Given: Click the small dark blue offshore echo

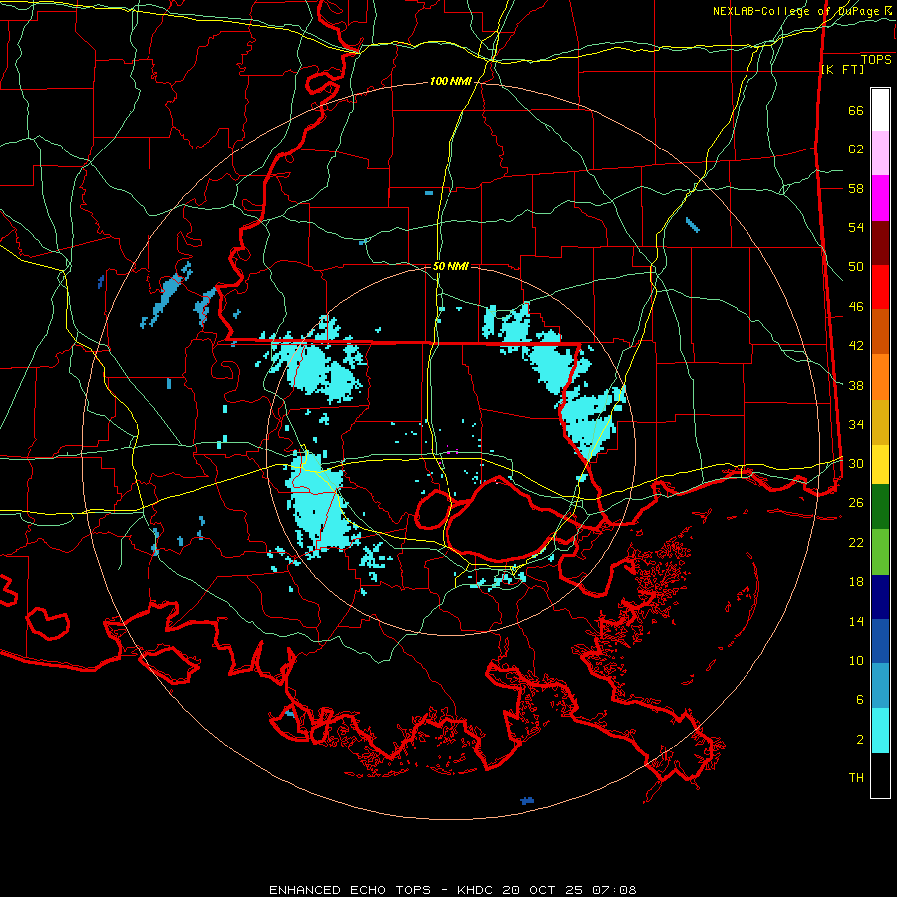Looking at the screenshot, I should pyautogui.click(x=527, y=801).
